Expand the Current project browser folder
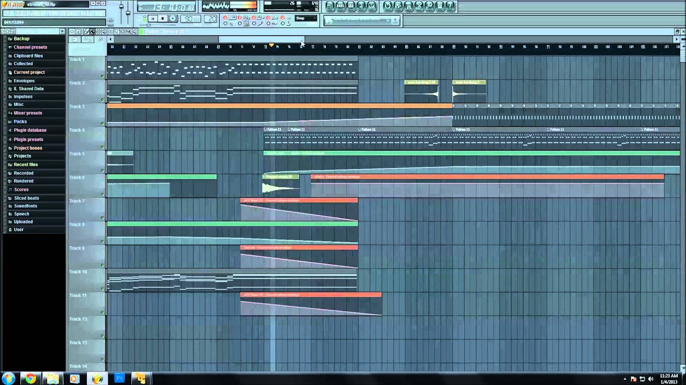 pos(29,72)
